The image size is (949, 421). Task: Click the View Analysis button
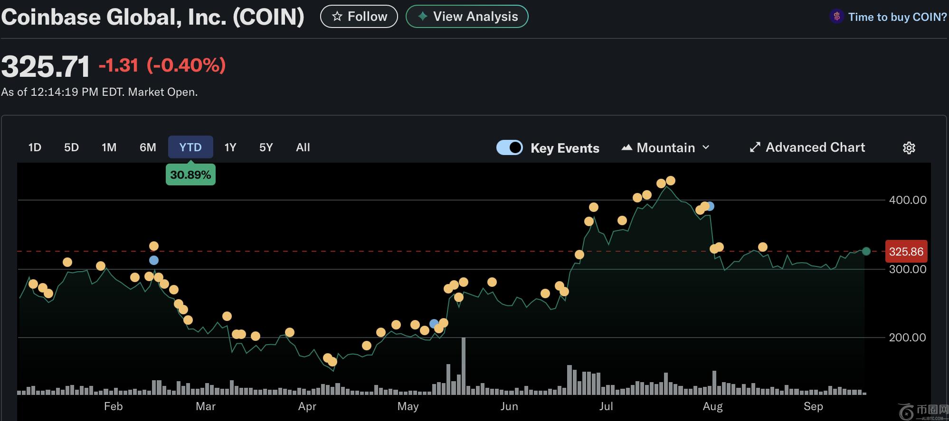click(467, 17)
